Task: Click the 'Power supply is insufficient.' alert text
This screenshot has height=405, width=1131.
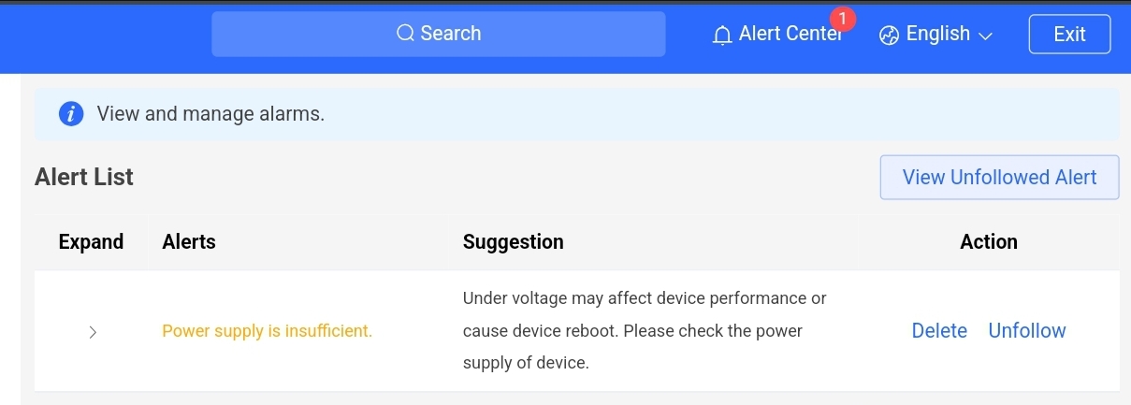Action: (x=267, y=331)
